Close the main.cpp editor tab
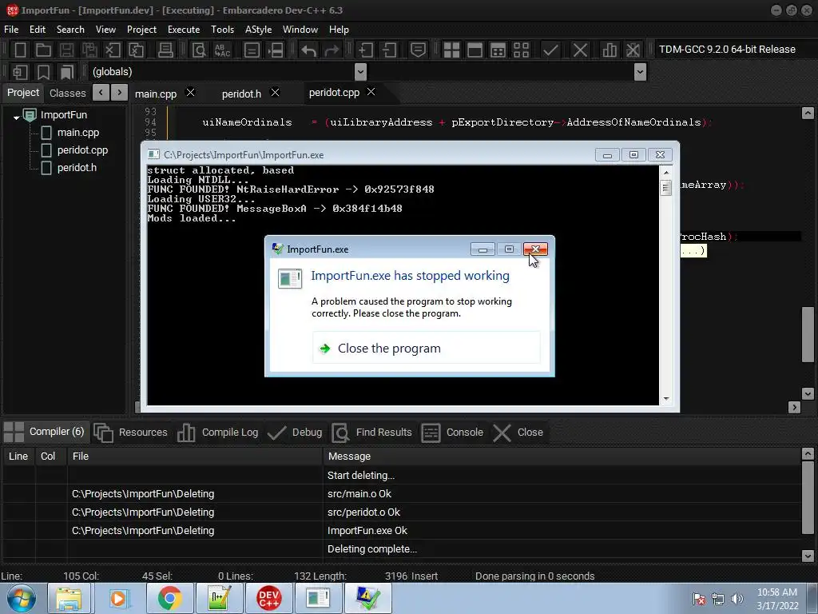The width and height of the screenshot is (818, 614). click(x=190, y=93)
